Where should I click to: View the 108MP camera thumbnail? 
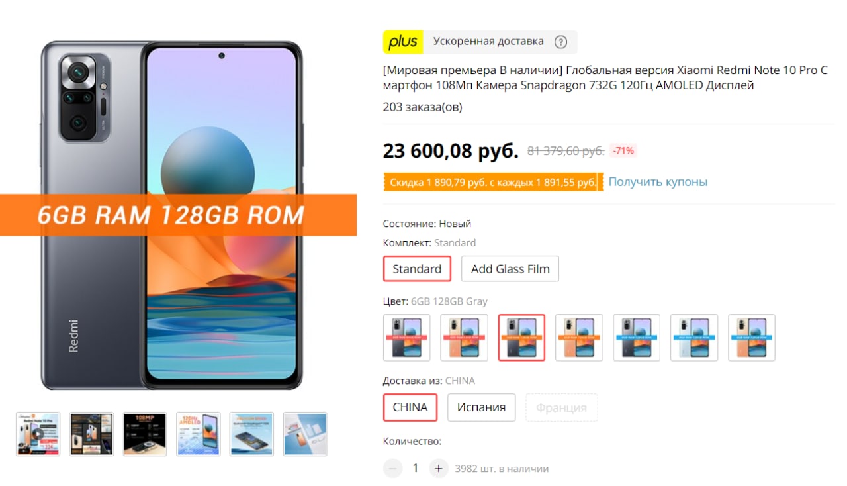145,434
